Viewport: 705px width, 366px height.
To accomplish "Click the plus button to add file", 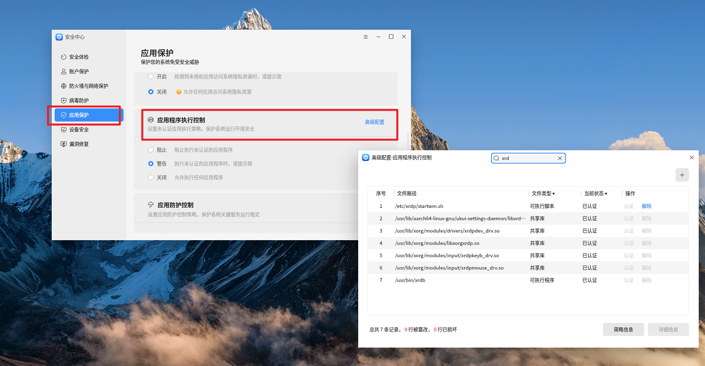I will [x=682, y=175].
